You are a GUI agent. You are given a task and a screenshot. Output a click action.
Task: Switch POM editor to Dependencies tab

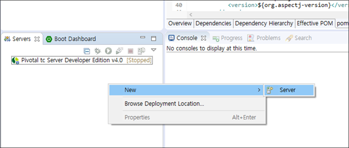pos(213,23)
